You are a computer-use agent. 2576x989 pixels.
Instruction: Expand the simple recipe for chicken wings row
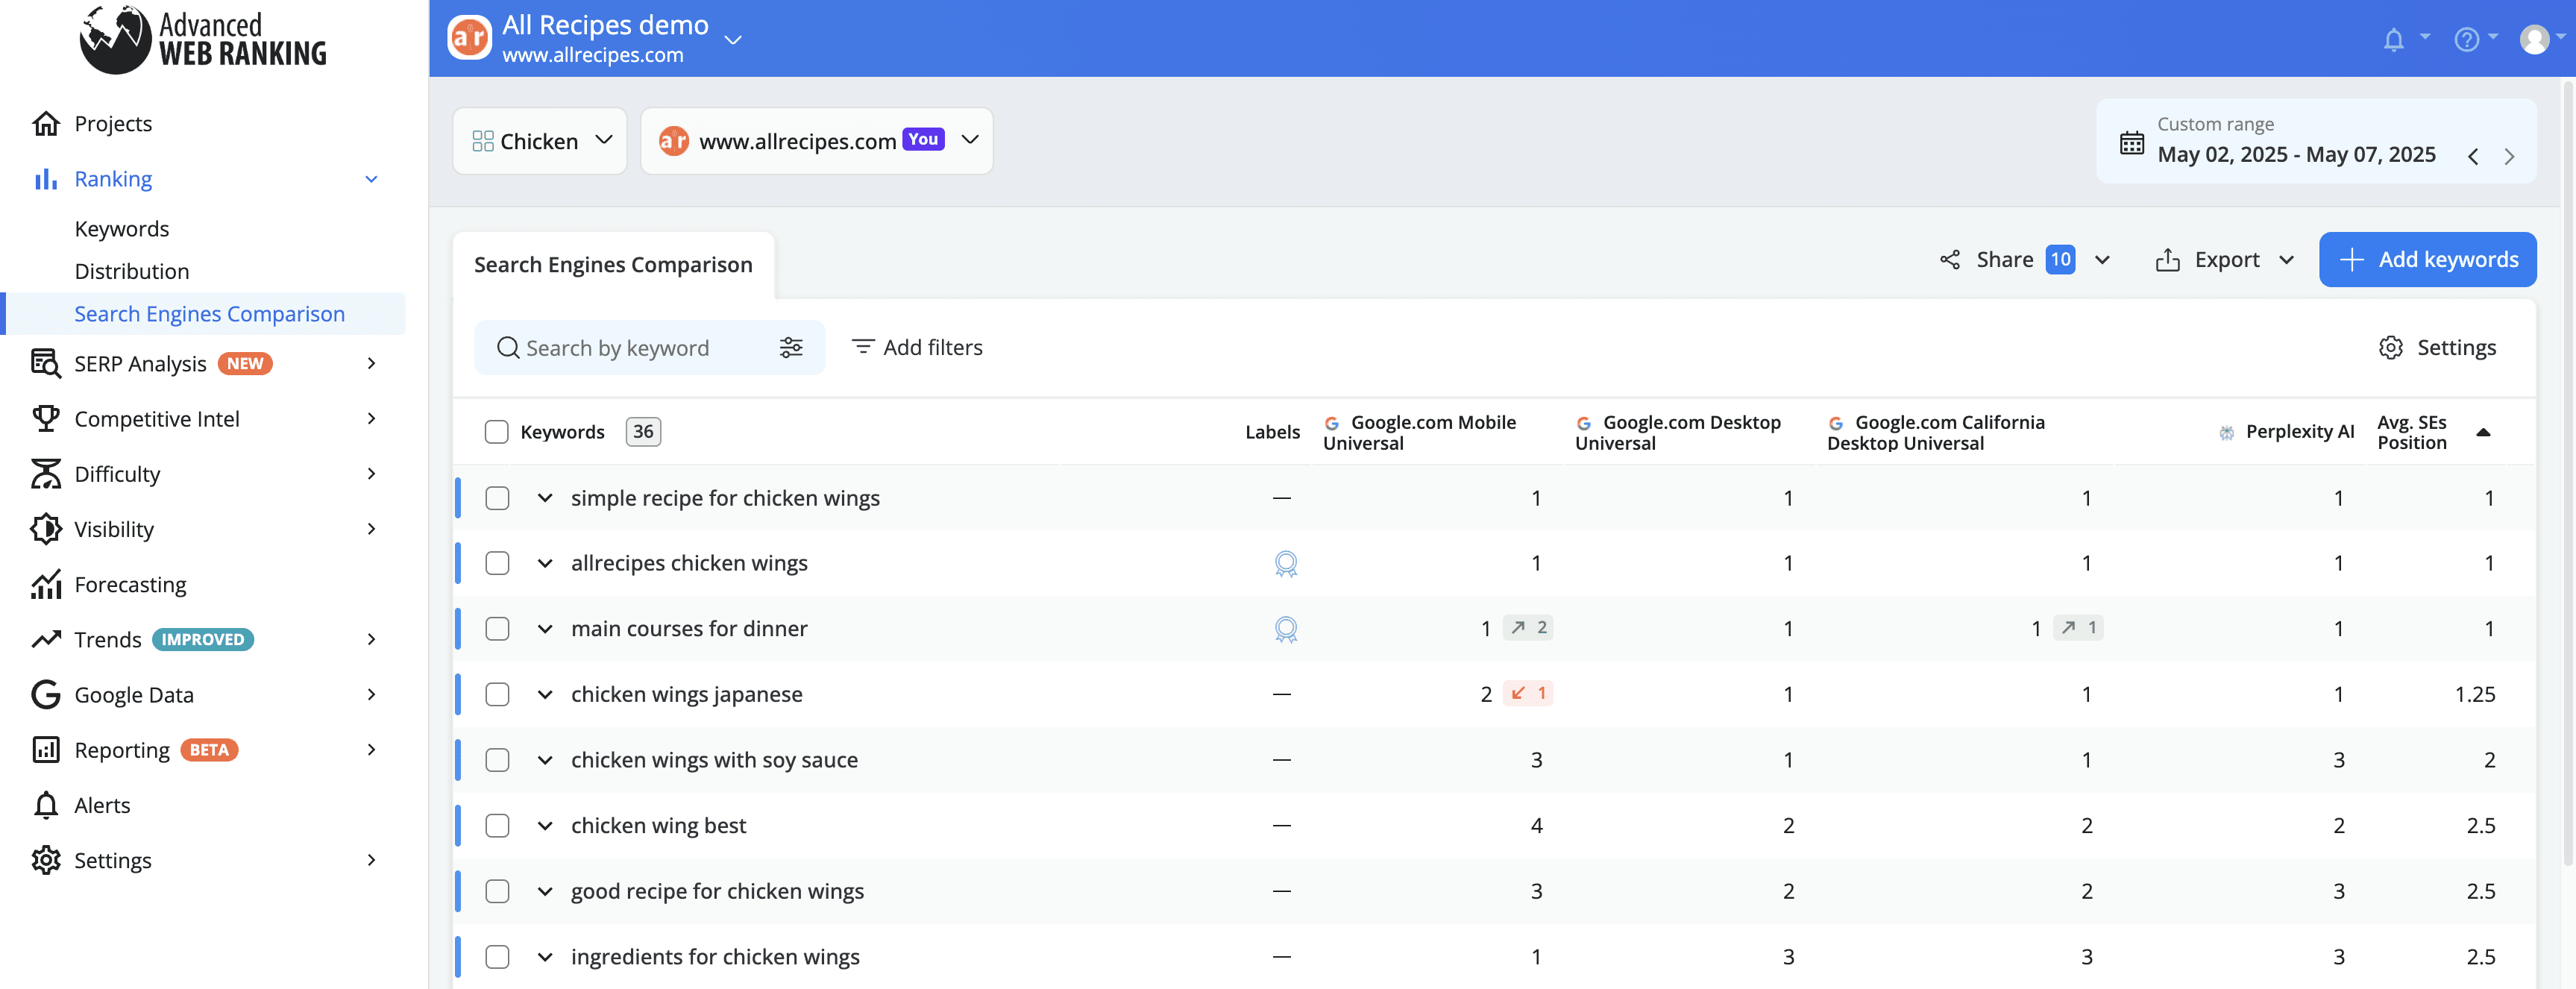[545, 498]
